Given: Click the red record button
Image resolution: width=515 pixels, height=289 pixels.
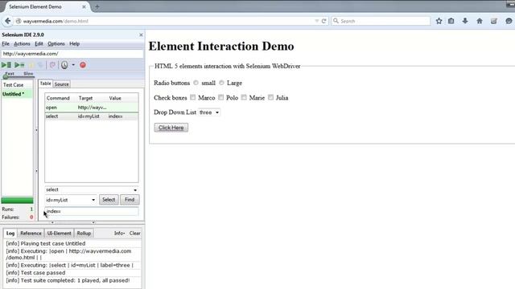Looking at the screenshot, I should point(83,65).
